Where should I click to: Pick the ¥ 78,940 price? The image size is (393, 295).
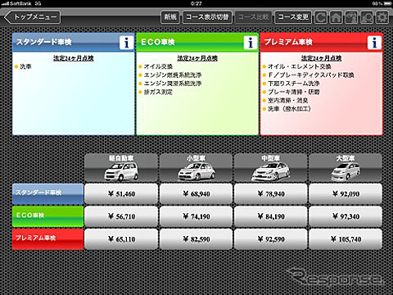click(271, 194)
